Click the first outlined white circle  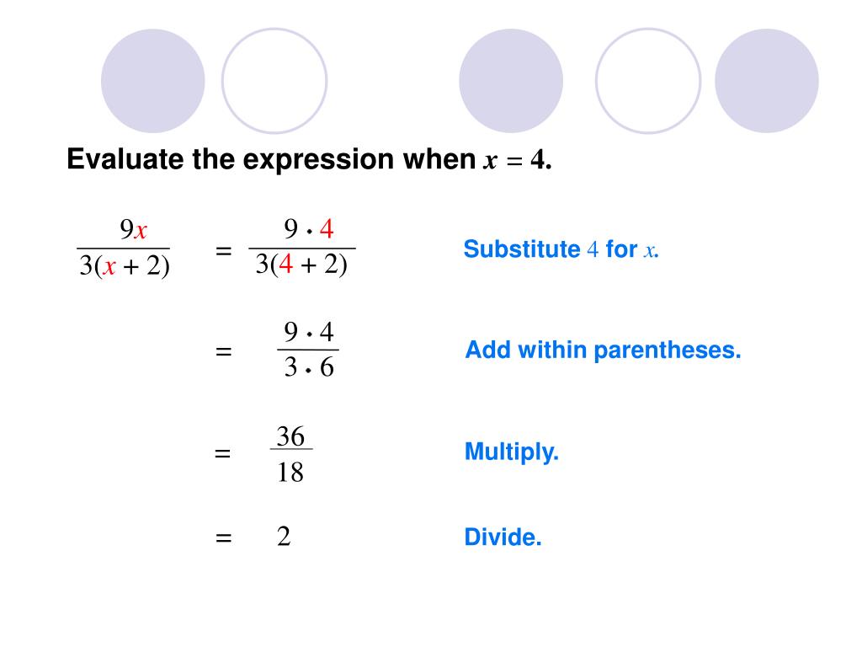[x=274, y=81]
